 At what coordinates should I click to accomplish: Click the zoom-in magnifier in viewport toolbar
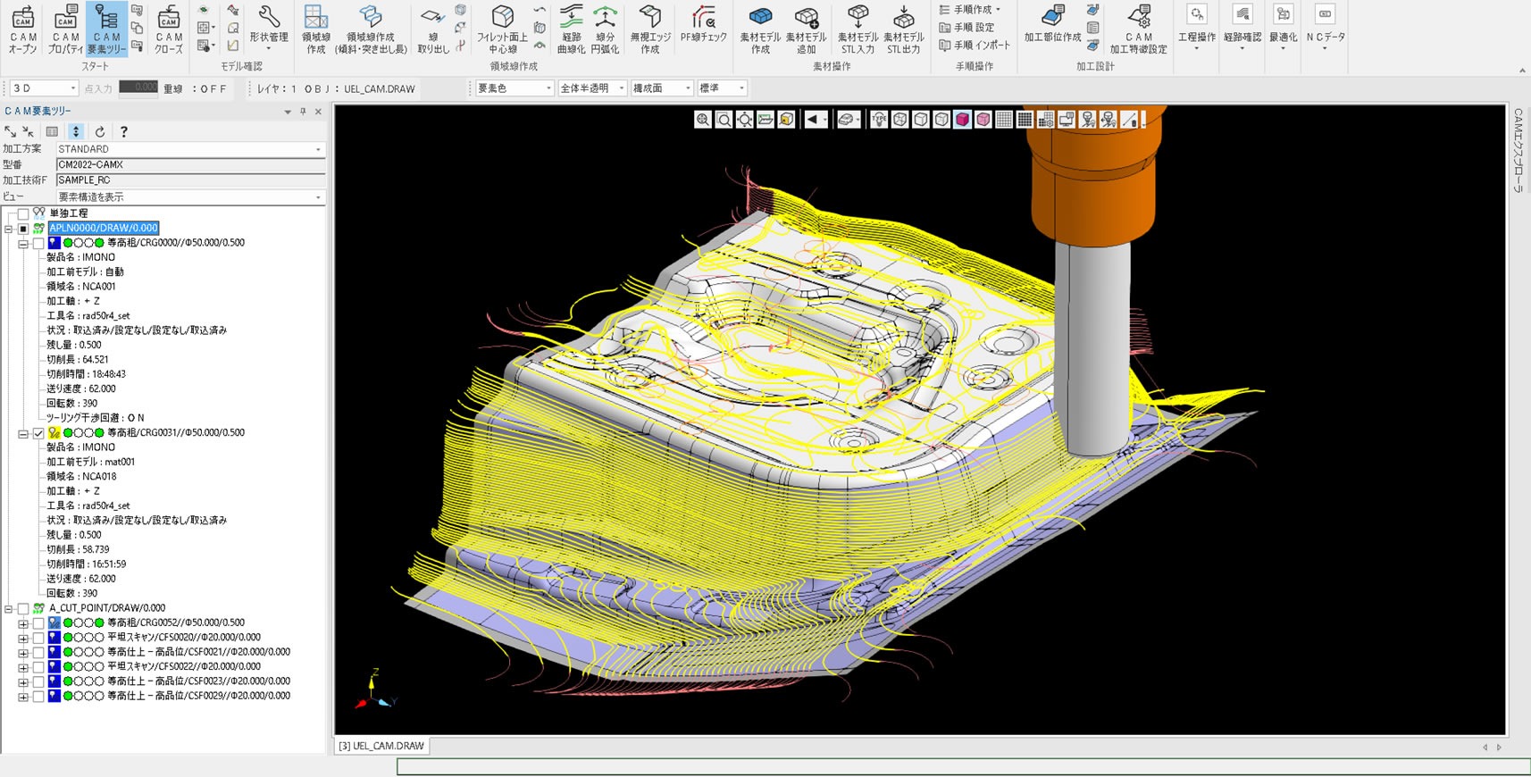[x=703, y=120]
